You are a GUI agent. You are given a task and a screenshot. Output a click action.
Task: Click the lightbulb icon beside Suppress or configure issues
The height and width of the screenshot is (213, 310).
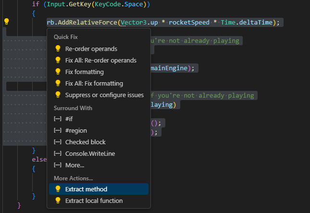coord(58,95)
